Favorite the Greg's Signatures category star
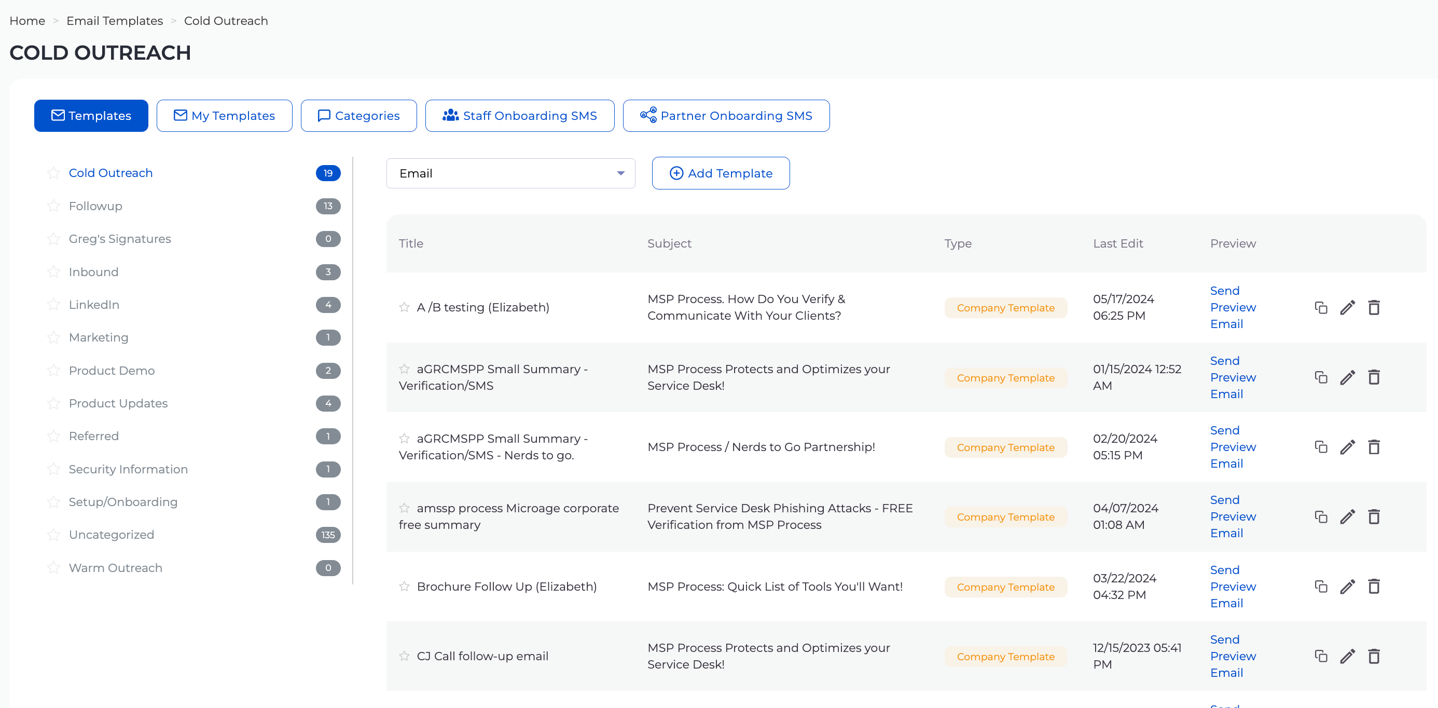This screenshot has height=708, width=1438. tap(53, 239)
